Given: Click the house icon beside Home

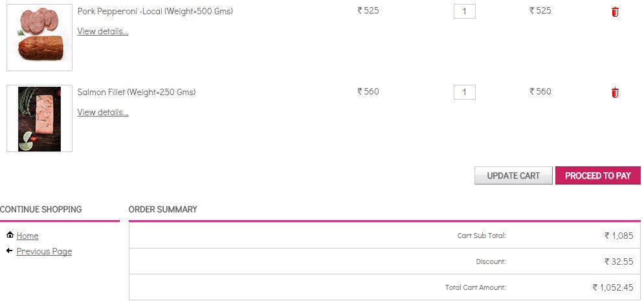Looking at the screenshot, I should [x=10, y=235].
